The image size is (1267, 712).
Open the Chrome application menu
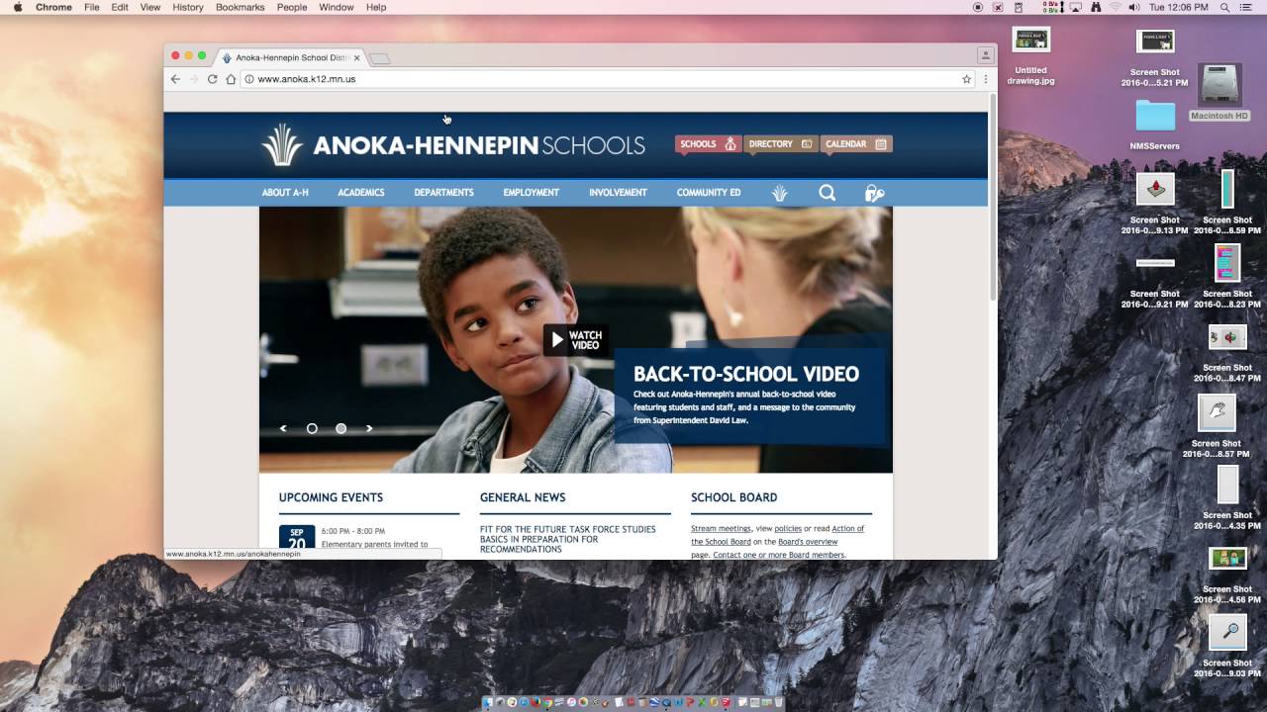(53, 7)
